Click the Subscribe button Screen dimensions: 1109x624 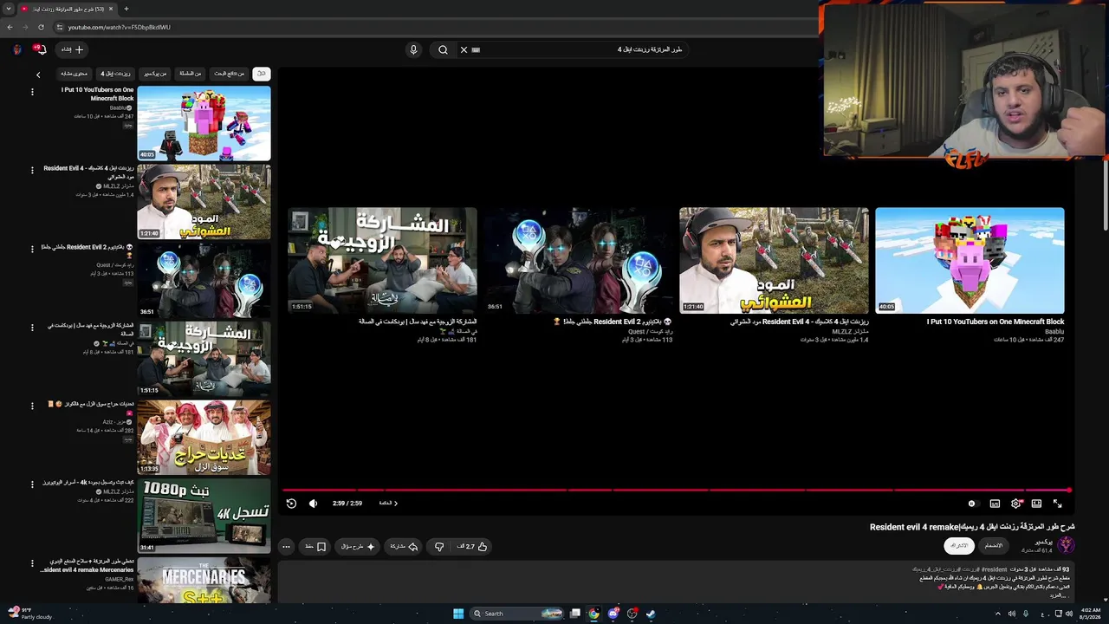pos(959,545)
